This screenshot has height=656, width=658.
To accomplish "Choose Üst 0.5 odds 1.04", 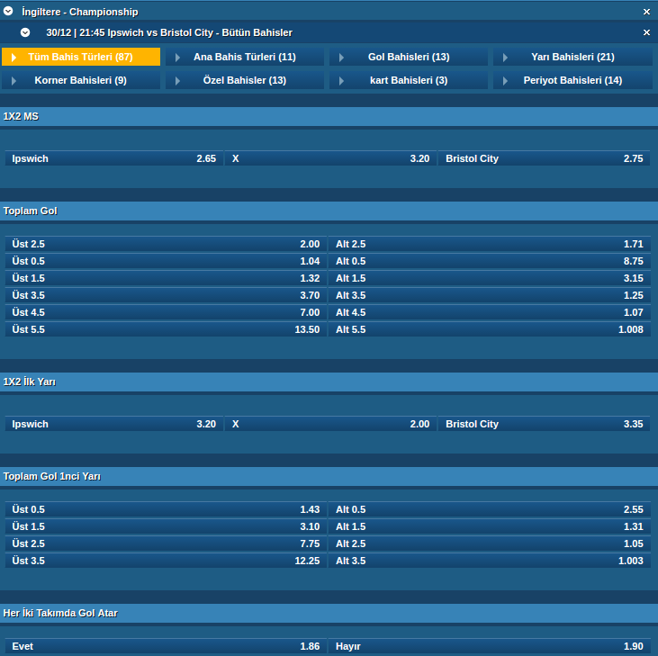I will (x=166, y=261).
